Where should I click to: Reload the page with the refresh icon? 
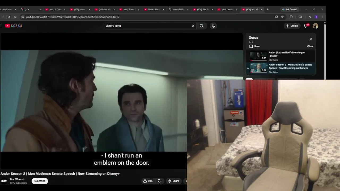coord(9,17)
